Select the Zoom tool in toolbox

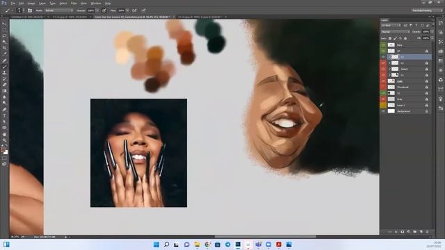(x=4, y=140)
